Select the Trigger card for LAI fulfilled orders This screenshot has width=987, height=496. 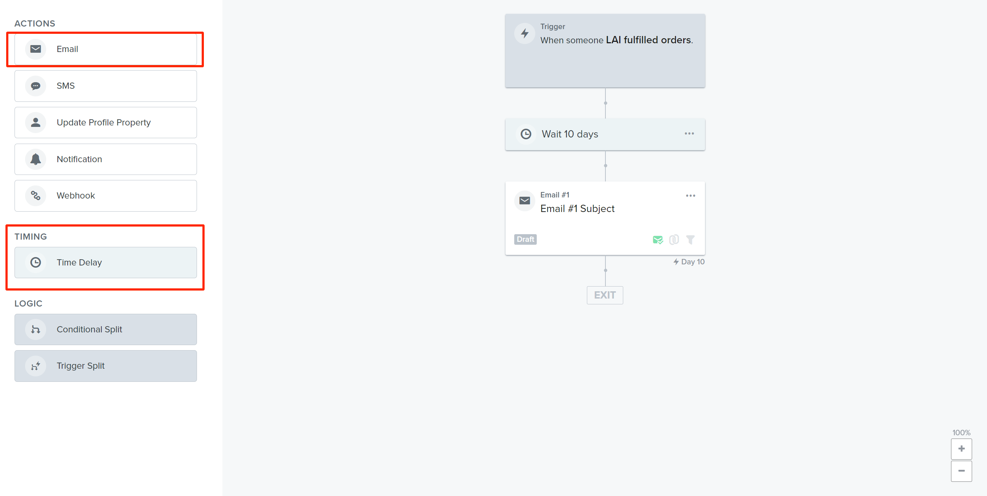[605, 51]
